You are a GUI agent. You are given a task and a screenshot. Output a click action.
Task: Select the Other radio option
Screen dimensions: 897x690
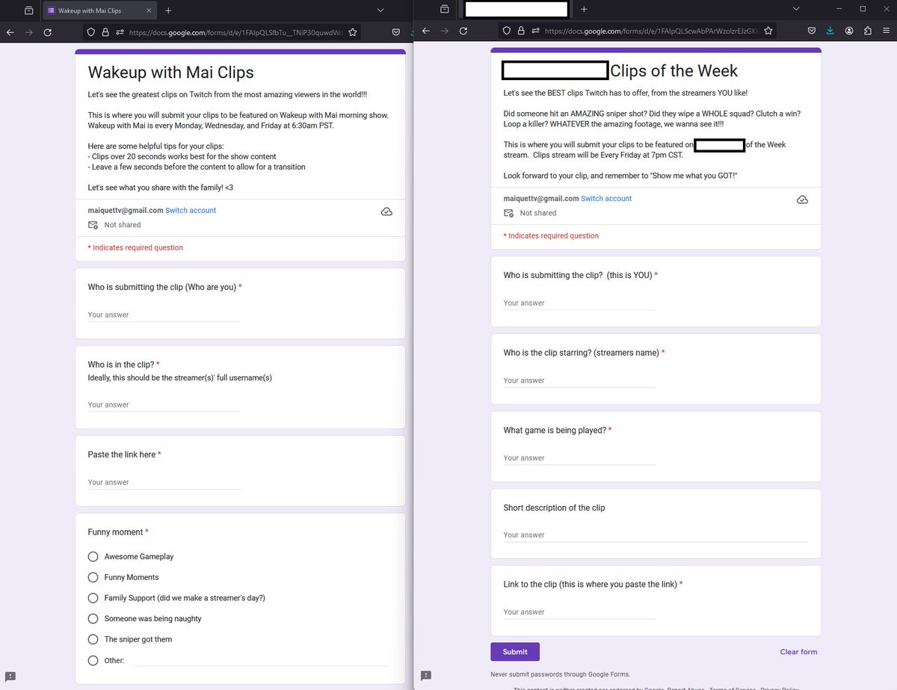coord(93,660)
